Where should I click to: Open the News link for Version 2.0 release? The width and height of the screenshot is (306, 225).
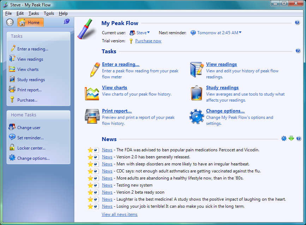click(107, 157)
